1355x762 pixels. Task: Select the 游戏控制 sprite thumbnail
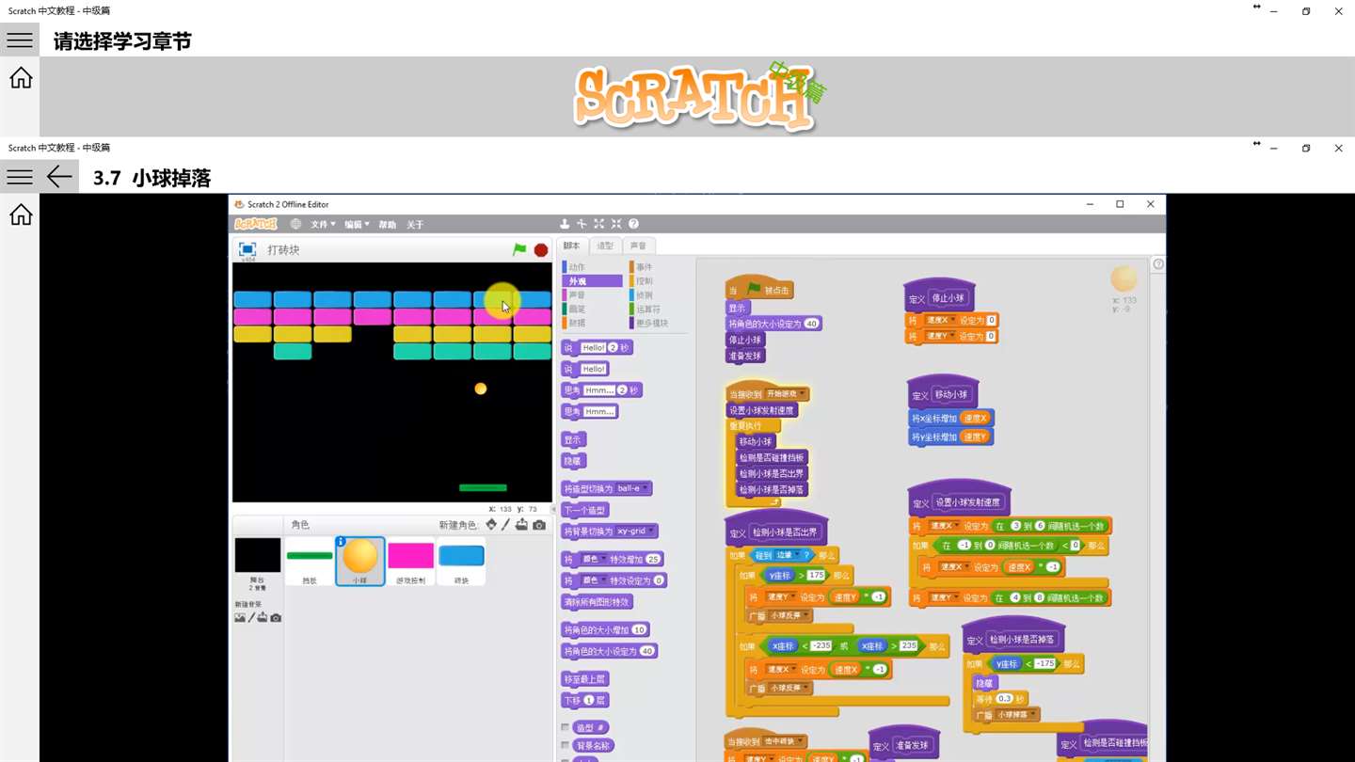coord(411,562)
